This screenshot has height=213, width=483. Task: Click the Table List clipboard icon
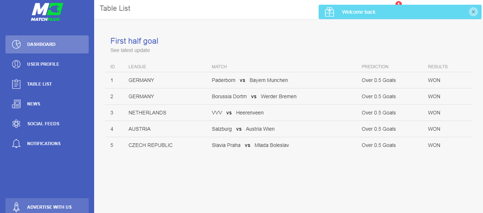click(16, 84)
